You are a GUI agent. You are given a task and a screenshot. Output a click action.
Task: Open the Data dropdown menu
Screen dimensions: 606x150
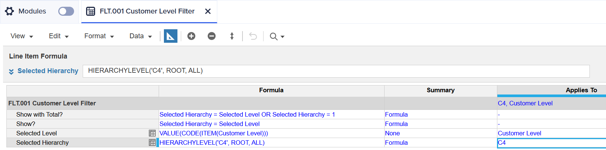pyautogui.click(x=141, y=36)
